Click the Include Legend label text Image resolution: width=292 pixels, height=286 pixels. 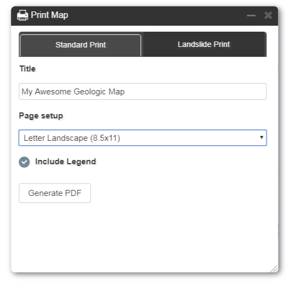(65, 162)
